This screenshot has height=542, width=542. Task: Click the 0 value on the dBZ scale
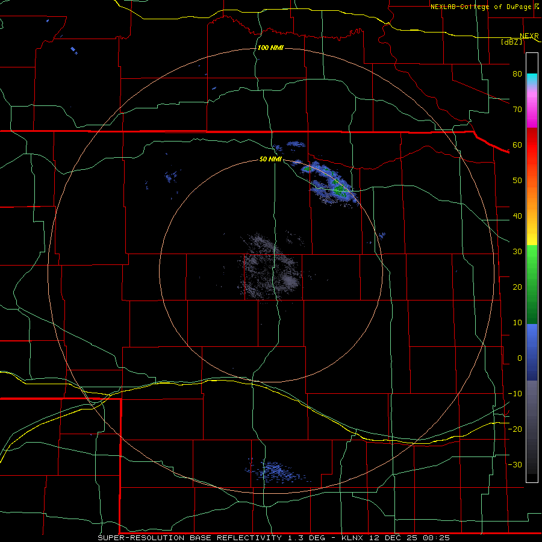520,358
